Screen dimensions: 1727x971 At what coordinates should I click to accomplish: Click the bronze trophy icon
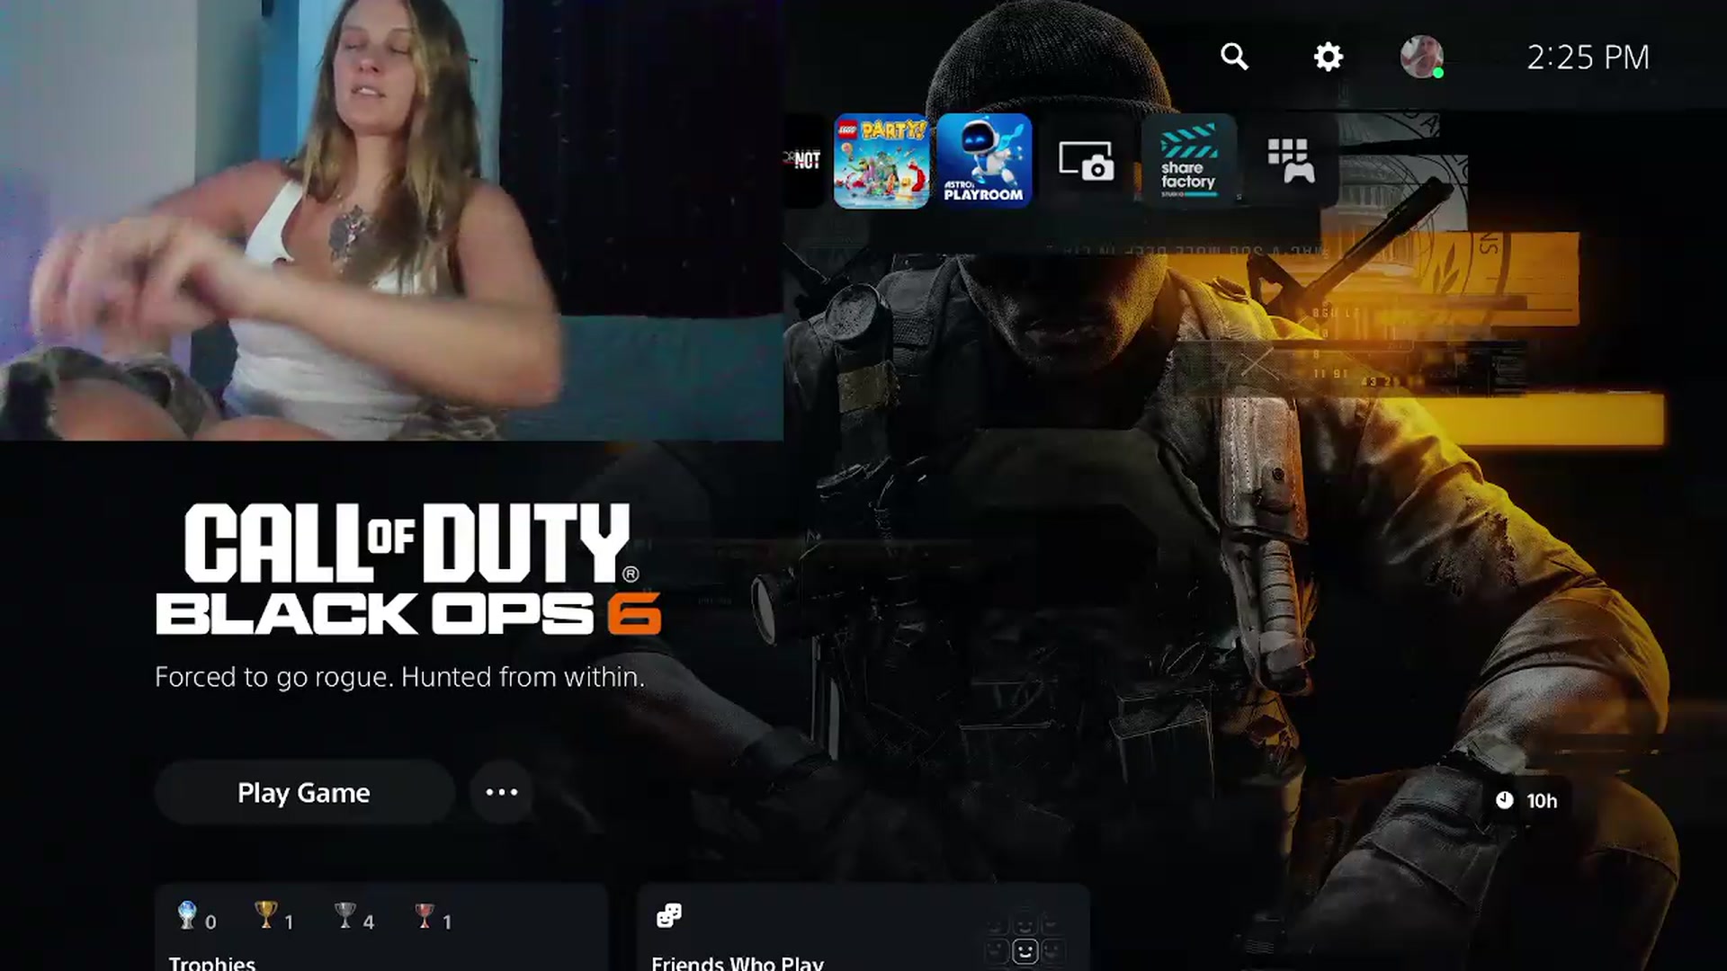tap(424, 915)
